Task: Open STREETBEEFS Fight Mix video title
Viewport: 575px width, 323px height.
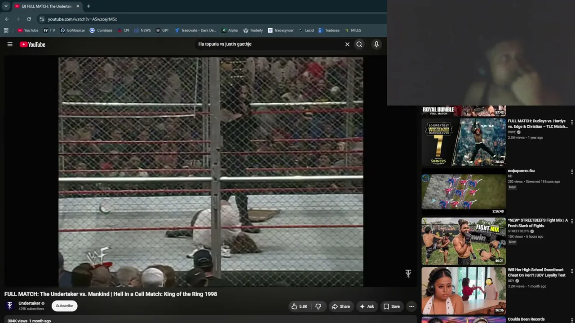Action: [538, 223]
